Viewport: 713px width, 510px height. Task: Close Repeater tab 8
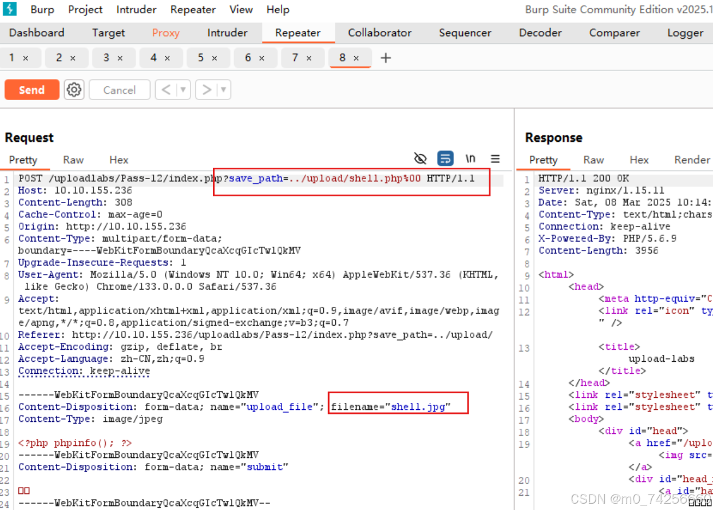point(356,58)
